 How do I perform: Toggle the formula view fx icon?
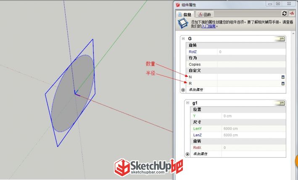292,13
